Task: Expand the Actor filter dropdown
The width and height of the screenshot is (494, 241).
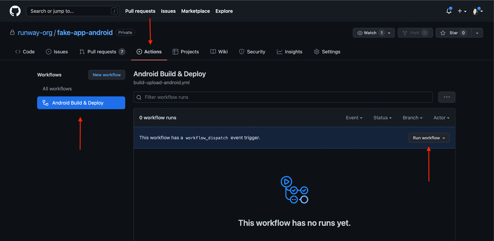Action: [442, 118]
